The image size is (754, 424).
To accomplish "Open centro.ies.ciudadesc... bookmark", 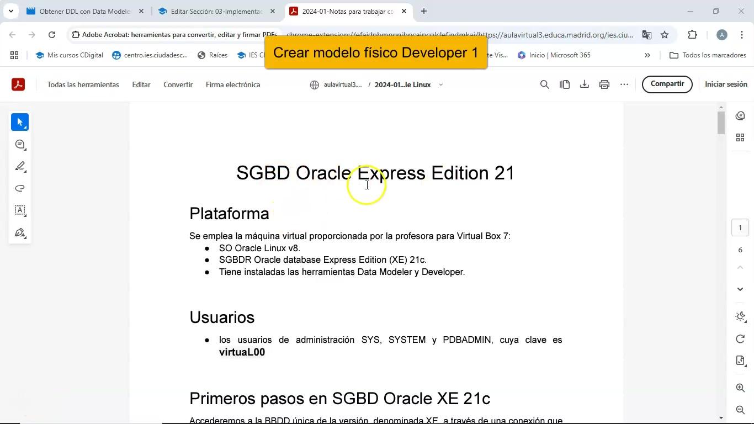I will click(150, 55).
